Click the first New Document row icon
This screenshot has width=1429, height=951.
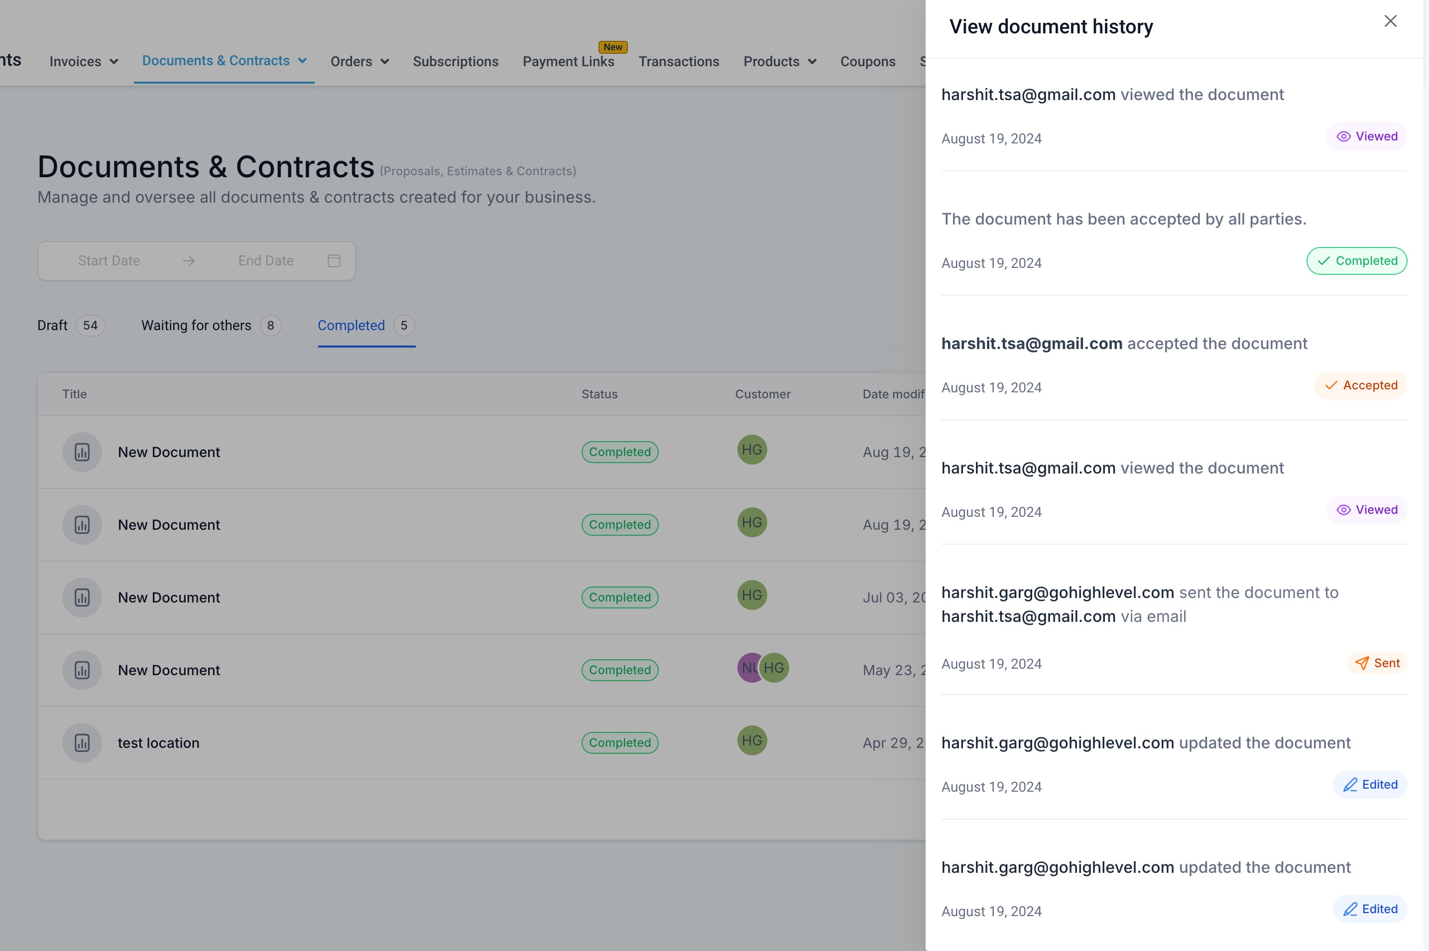82,452
